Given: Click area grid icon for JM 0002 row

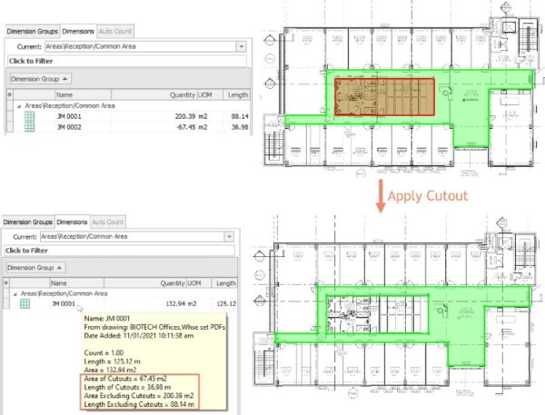Looking at the screenshot, I should click(x=30, y=127).
